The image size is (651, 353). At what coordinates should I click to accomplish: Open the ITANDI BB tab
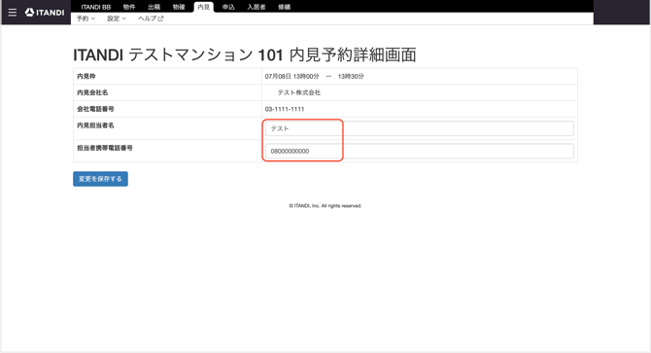point(96,7)
